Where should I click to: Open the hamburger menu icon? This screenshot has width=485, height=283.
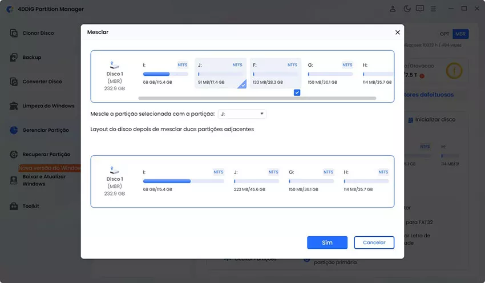433,9
